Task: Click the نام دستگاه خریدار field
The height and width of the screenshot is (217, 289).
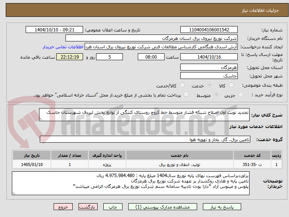Action: point(152,38)
